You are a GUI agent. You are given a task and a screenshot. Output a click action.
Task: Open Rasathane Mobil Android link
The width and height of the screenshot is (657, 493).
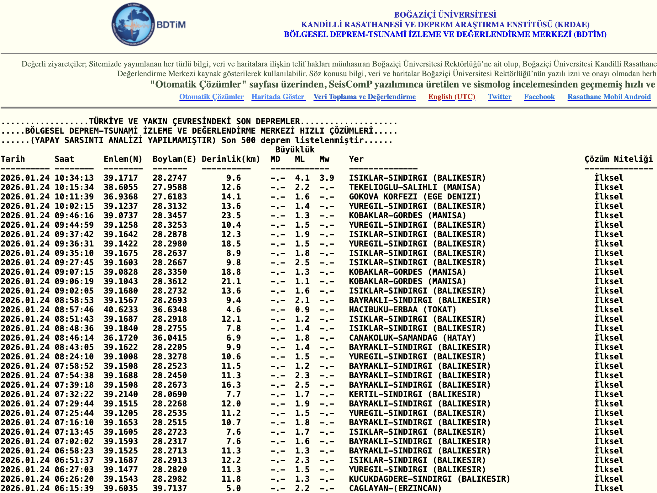(609, 97)
